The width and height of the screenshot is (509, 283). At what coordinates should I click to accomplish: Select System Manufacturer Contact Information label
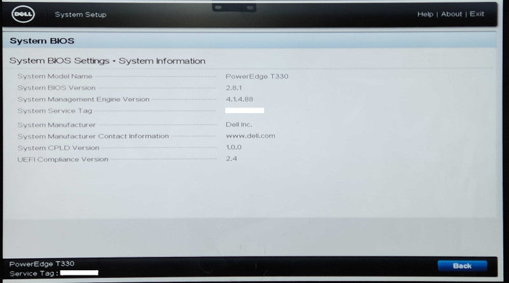pyautogui.click(x=93, y=136)
